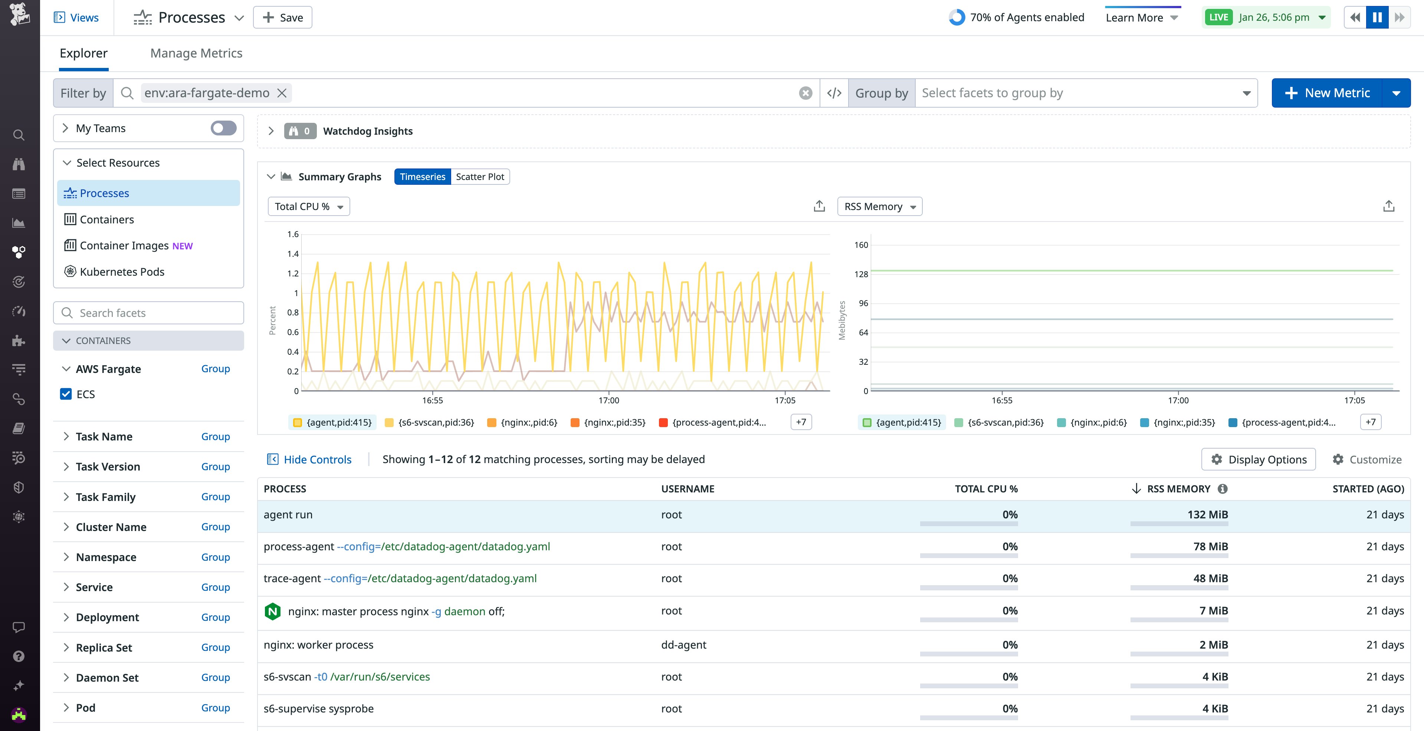The height and width of the screenshot is (731, 1424).
Task: Open the Watchdog binoculars icon in sidebar
Action: 19,164
